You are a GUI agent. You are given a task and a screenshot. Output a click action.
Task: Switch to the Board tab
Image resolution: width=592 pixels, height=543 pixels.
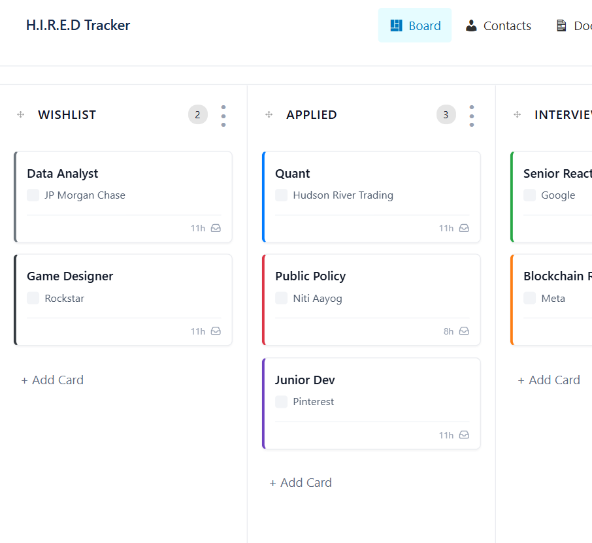[415, 25]
